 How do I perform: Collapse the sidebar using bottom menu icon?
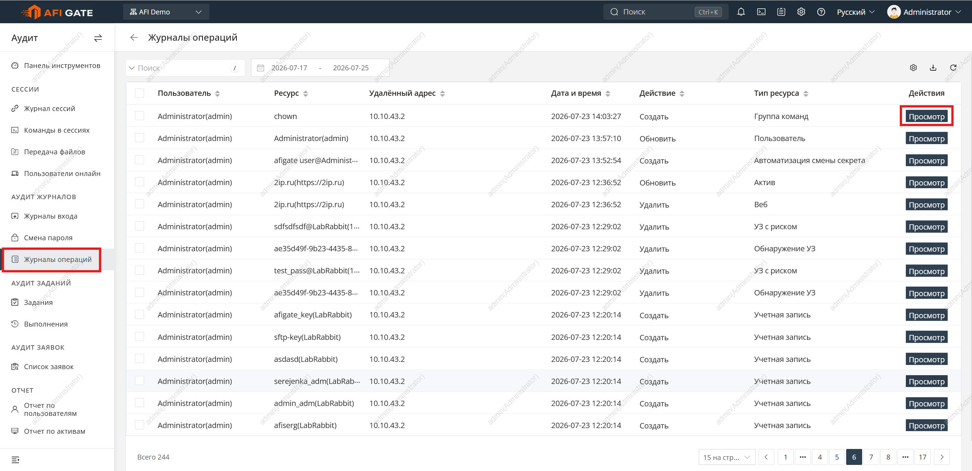pyautogui.click(x=15, y=460)
